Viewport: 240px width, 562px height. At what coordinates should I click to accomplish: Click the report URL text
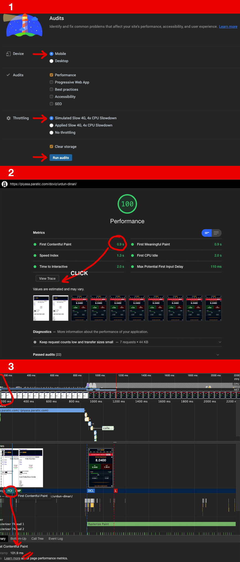pos(43,184)
